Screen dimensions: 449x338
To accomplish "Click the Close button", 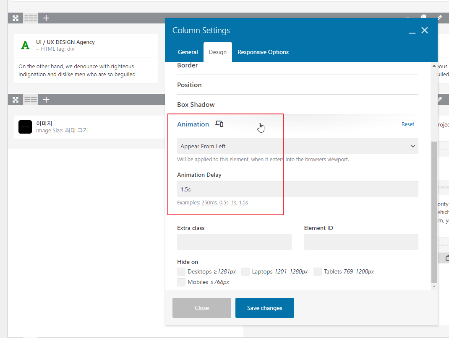I will click(201, 308).
